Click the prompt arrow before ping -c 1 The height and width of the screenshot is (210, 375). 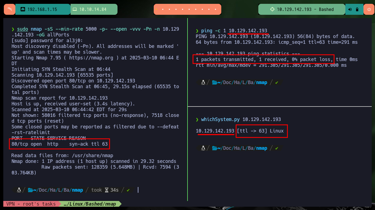pos(197,31)
